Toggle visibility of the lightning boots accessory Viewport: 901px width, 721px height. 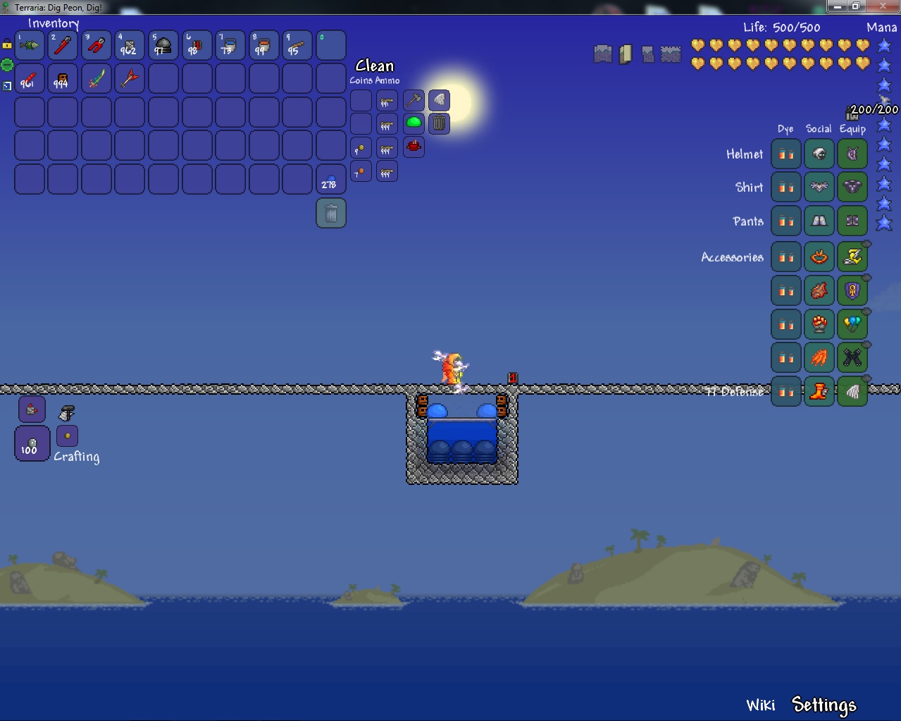click(866, 244)
